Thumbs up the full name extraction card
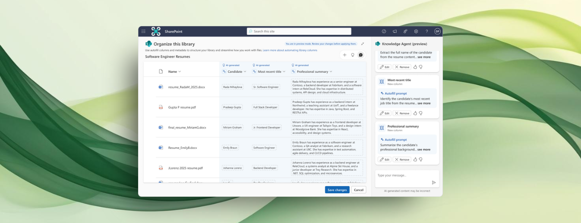This screenshot has height=223, width=581. [x=415, y=67]
